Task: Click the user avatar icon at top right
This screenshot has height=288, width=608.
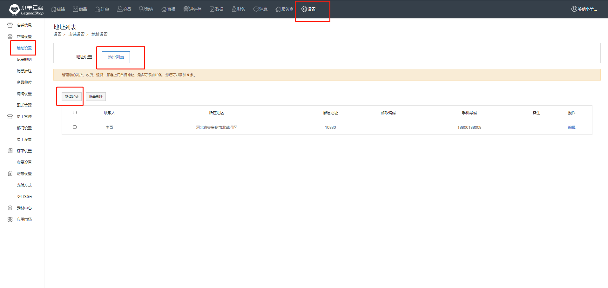Action: 574,9
